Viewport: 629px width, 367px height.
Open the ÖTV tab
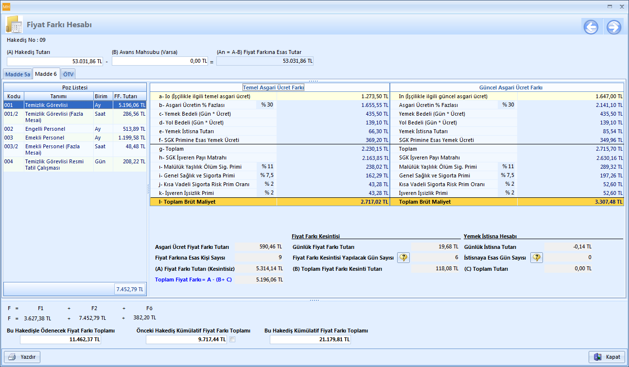coord(69,74)
